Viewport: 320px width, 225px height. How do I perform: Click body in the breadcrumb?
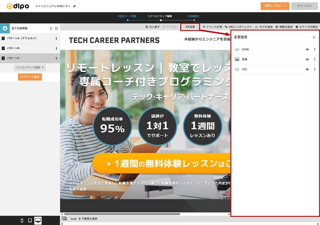click(74, 219)
